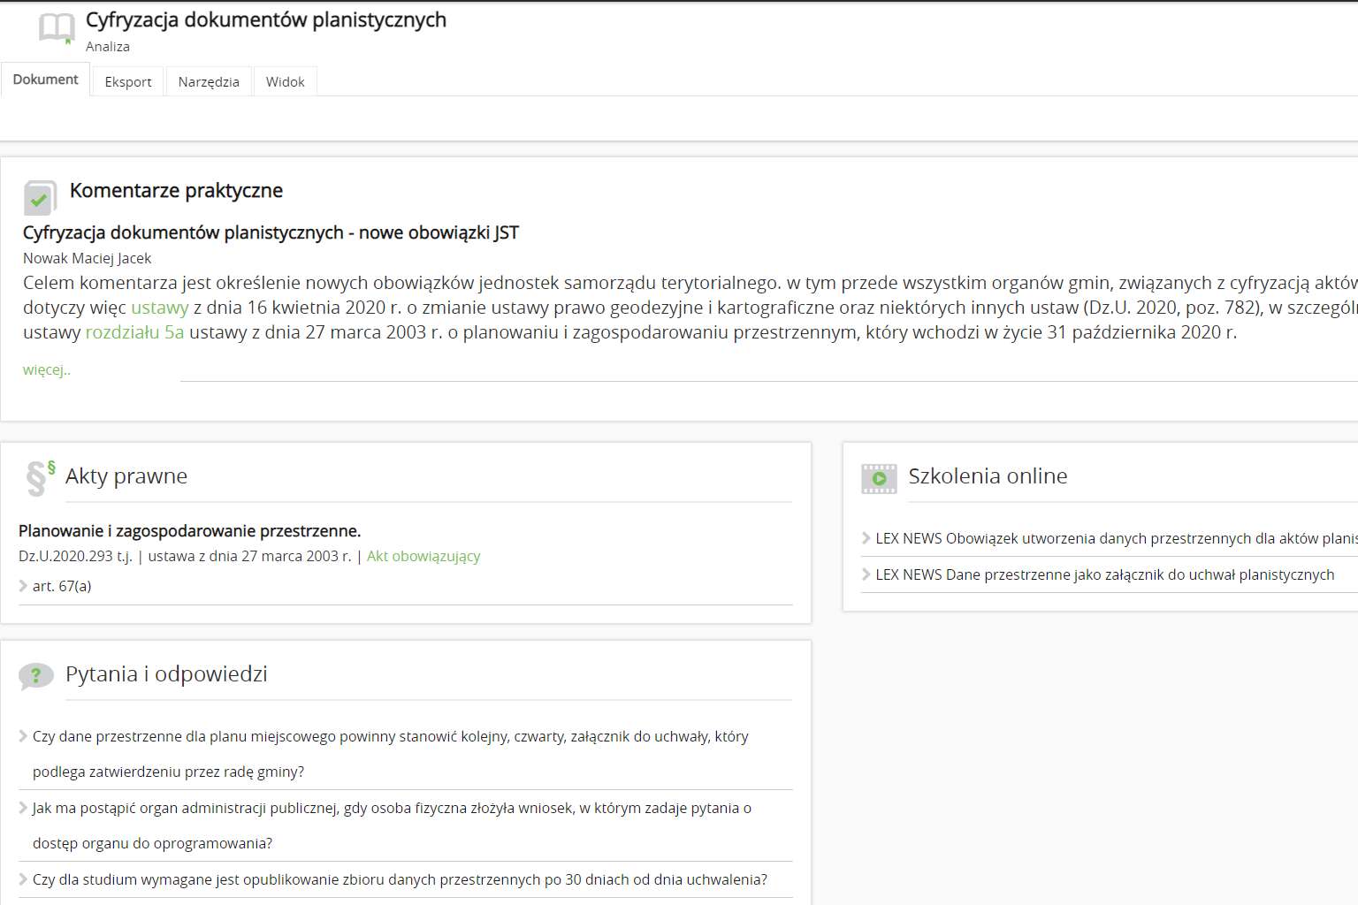This screenshot has height=905, width=1358.
Task: Click the Szkolenia online video icon
Action: pos(879,478)
